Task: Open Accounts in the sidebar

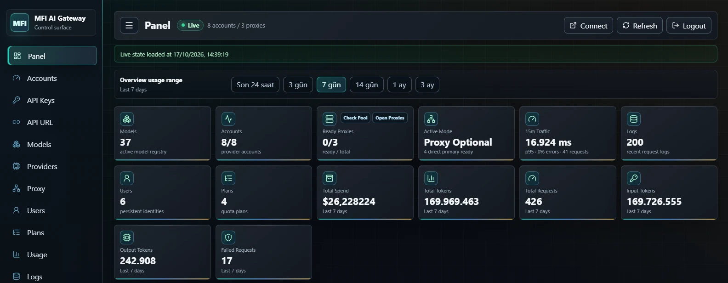Action: pyautogui.click(x=52, y=78)
